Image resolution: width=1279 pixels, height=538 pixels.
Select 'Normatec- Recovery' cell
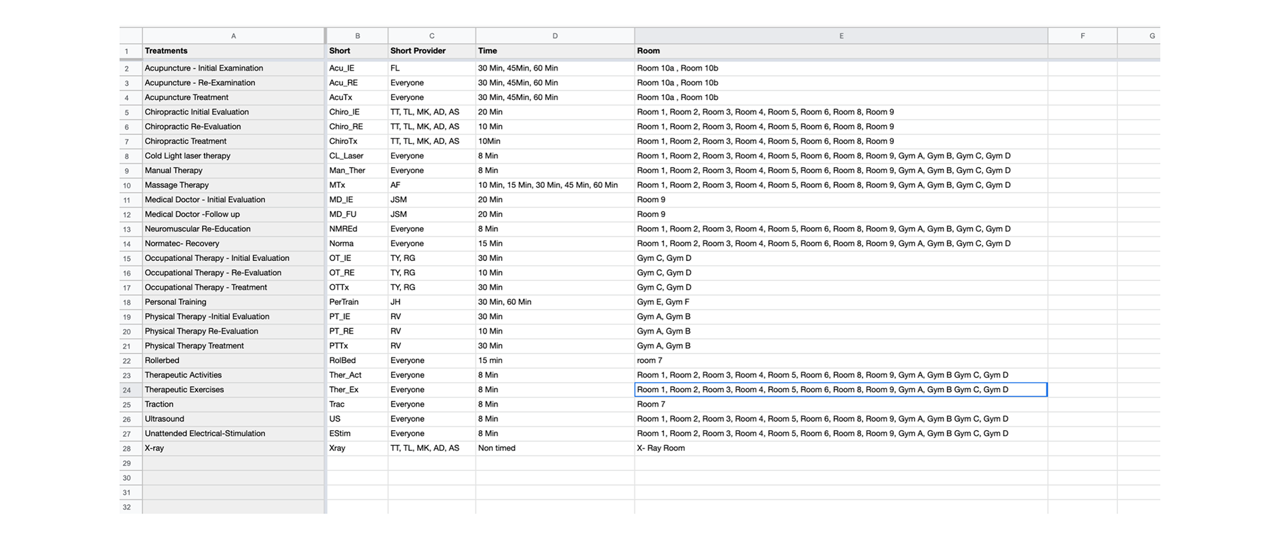233,244
